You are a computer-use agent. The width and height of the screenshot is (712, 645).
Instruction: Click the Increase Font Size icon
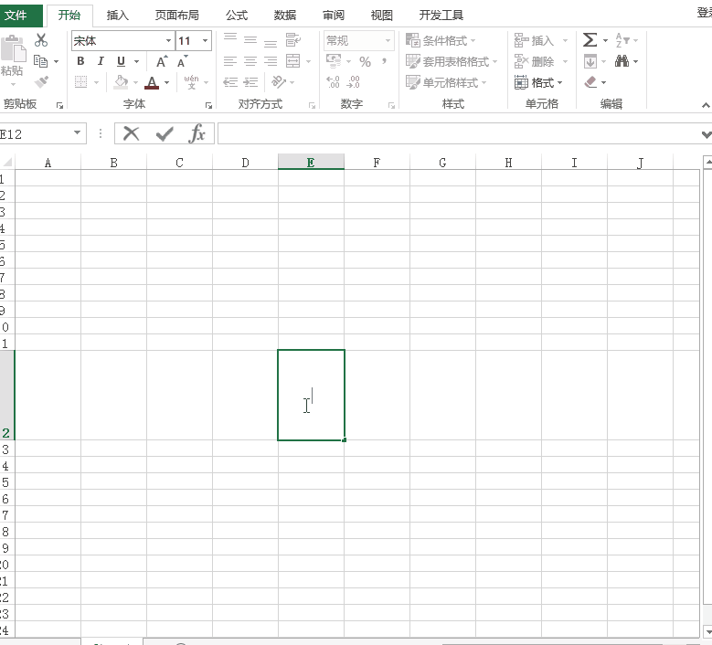(x=162, y=61)
